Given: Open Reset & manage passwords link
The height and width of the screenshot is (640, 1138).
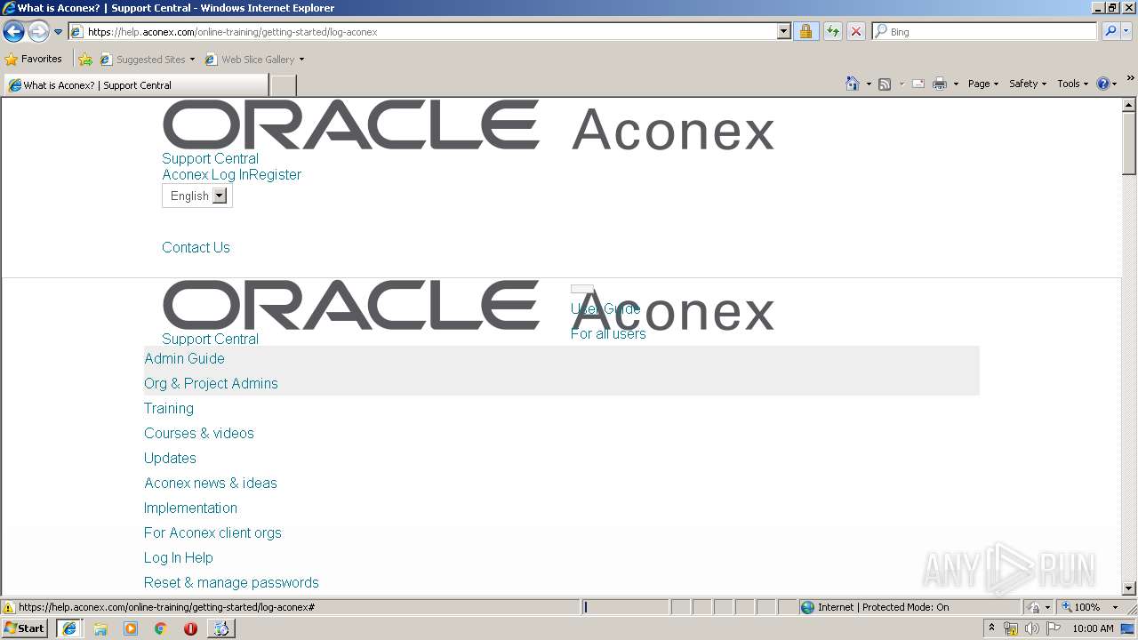Looking at the screenshot, I should pyautogui.click(x=231, y=582).
